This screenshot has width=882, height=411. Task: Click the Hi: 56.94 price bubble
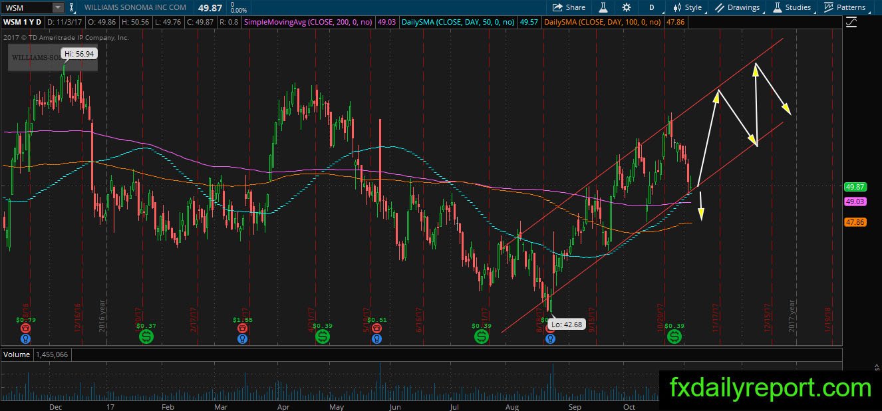pyautogui.click(x=79, y=53)
